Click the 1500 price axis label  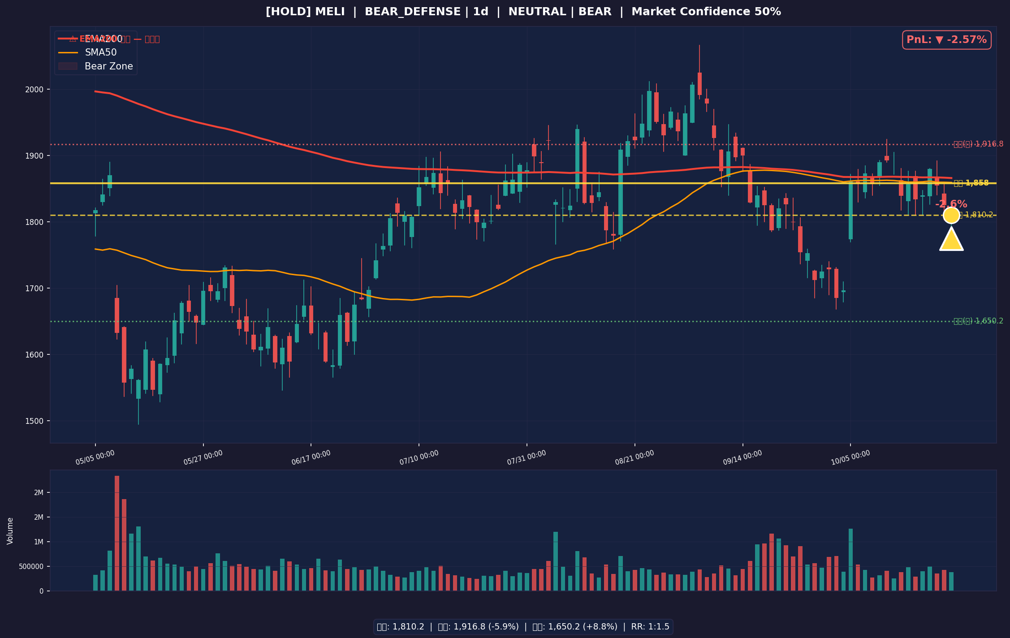35,421
